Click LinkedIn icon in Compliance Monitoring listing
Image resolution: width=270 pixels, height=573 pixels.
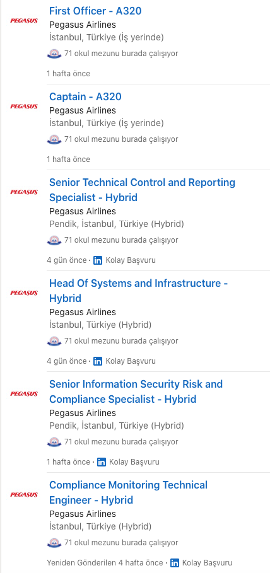click(175, 563)
